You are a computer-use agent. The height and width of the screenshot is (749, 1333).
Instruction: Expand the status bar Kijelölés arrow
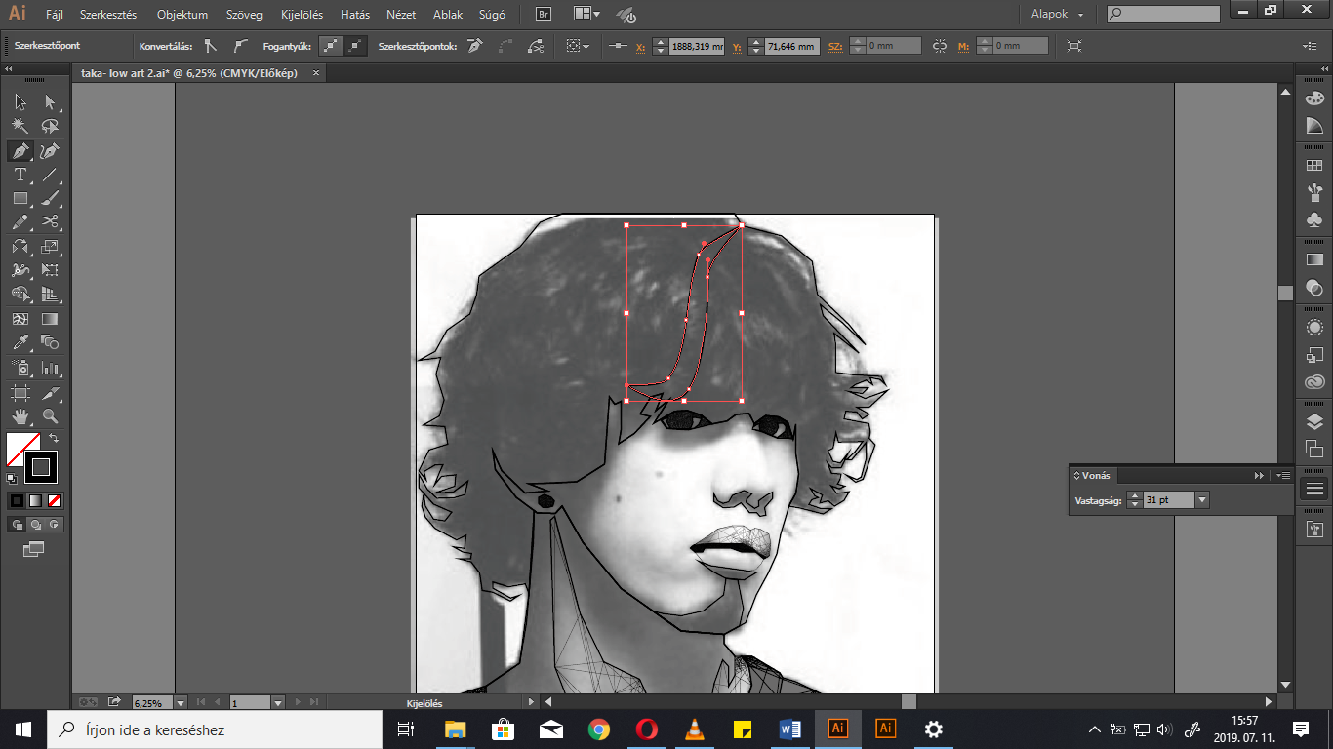[531, 702]
